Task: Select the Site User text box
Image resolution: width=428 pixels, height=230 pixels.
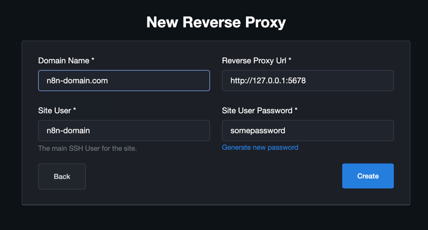Action: 124,130
